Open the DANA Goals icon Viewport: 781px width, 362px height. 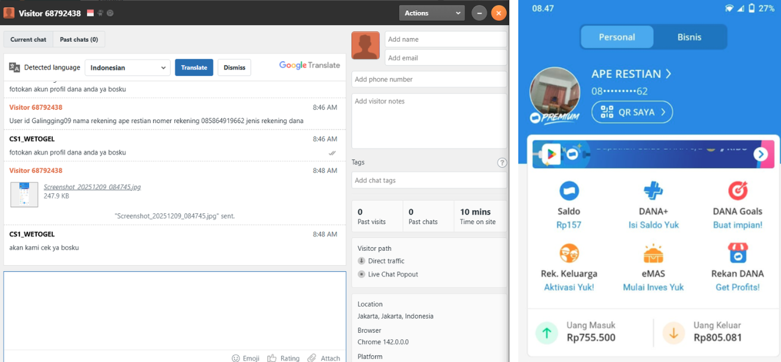(738, 191)
